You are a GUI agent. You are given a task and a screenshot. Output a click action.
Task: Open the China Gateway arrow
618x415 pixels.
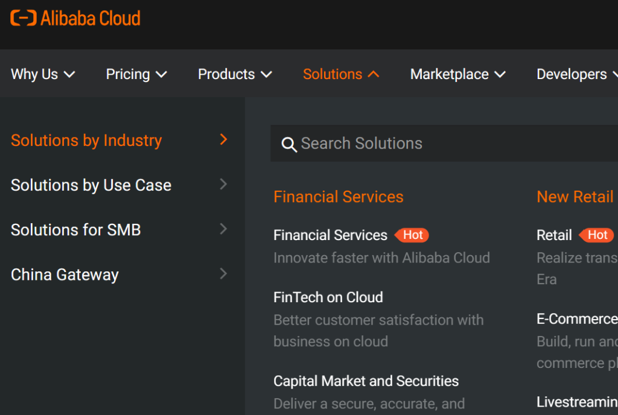223,274
